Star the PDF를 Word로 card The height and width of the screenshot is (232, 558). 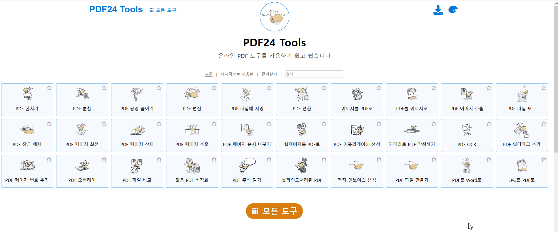pos(489,159)
